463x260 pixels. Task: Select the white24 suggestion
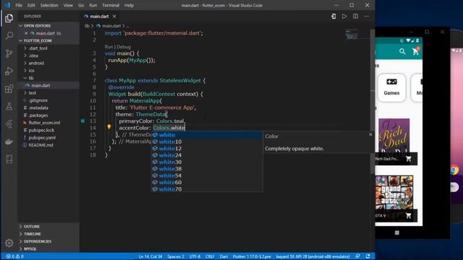point(207,155)
